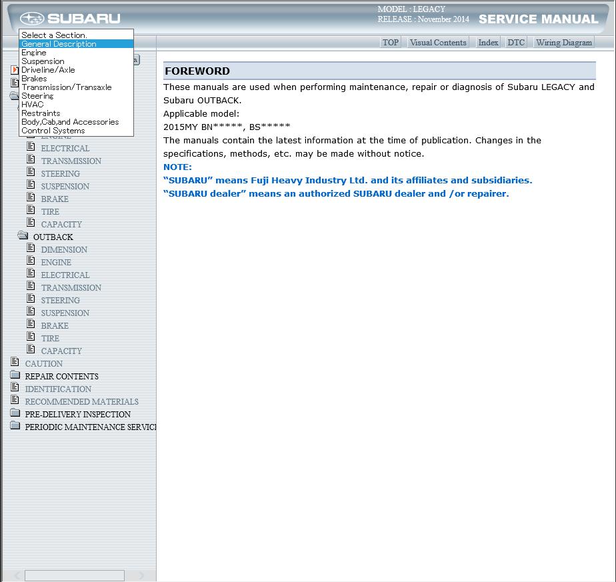Go to the TOP page link
The image size is (616, 582).
coord(391,43)
